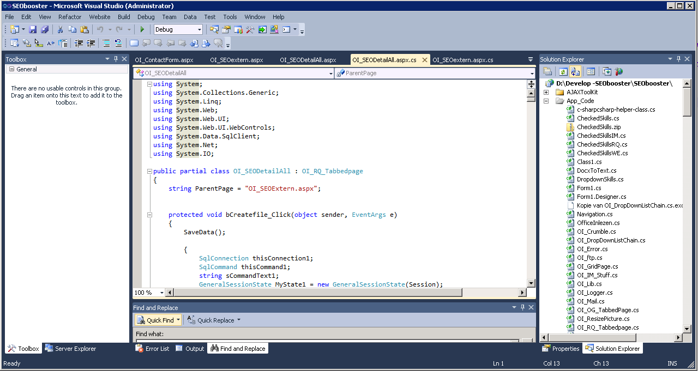The image size is (698, 371).
Task: Click the View Designer icon in Solution Explorer
Action: click(590, 71)
